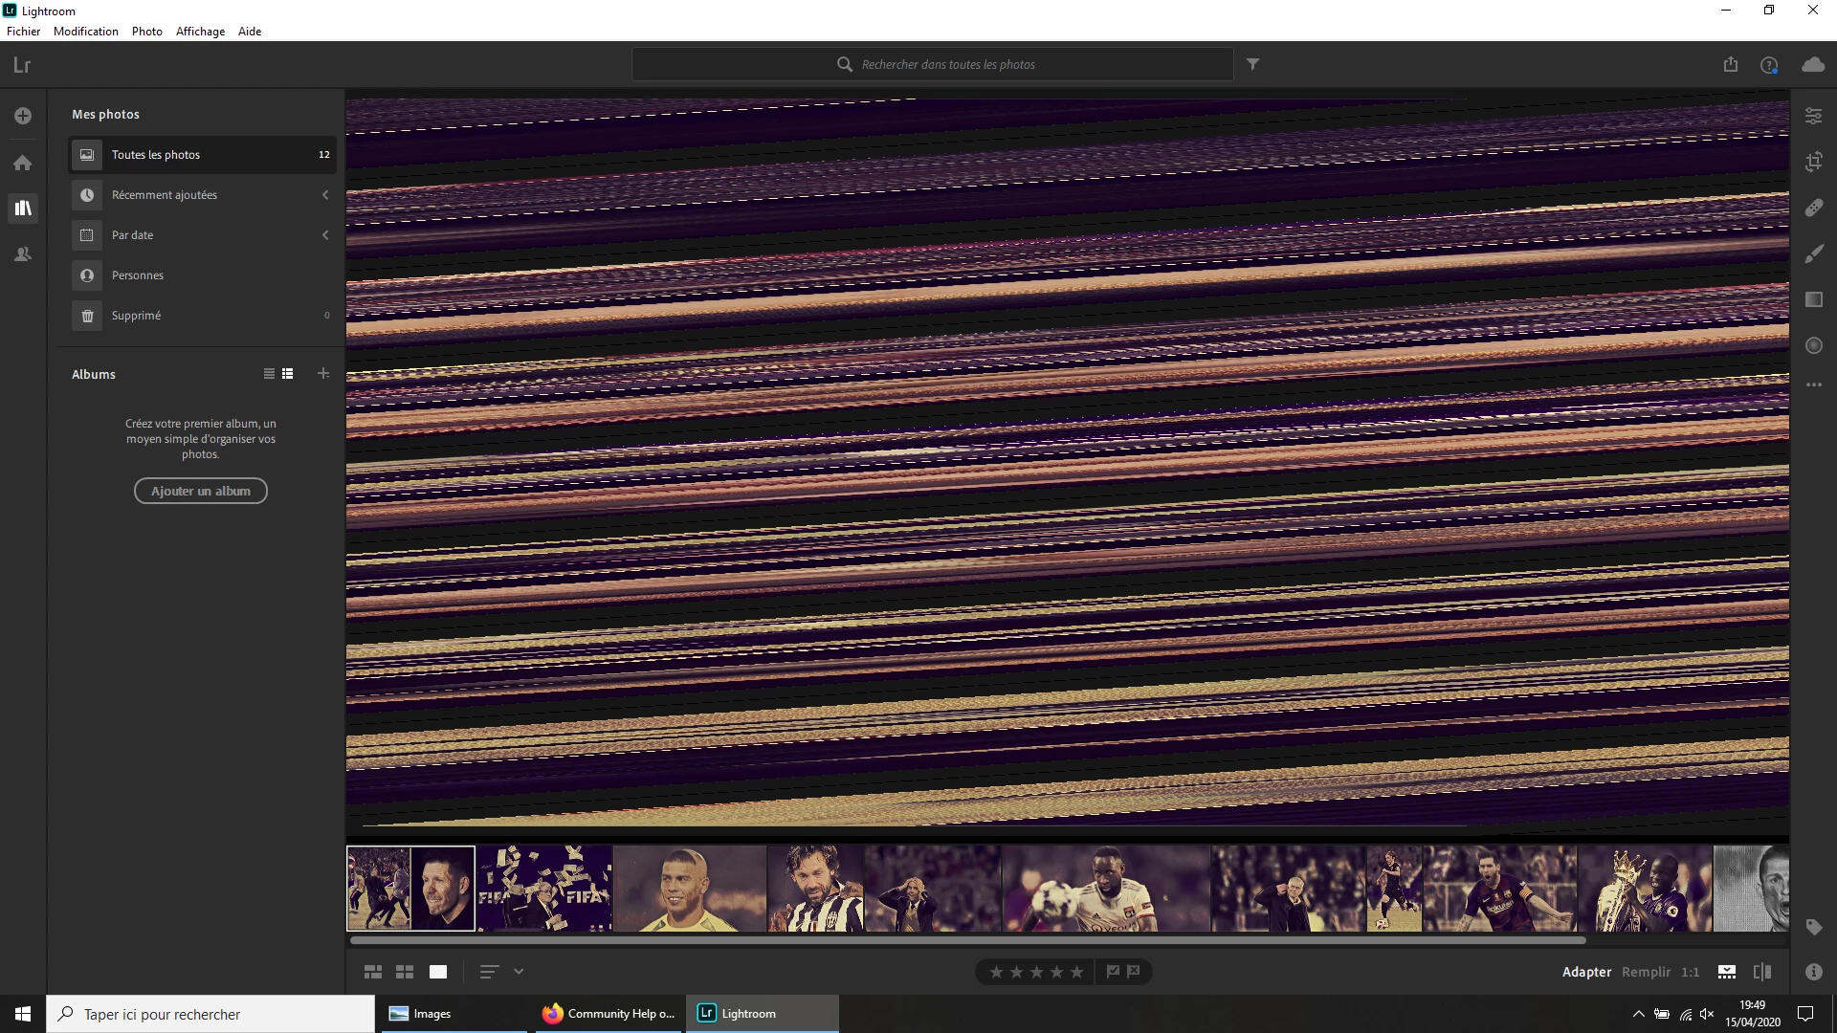The image size is (1837, 1033).
Task: Open the Keywords tag panel
Action: (1813, 927)
